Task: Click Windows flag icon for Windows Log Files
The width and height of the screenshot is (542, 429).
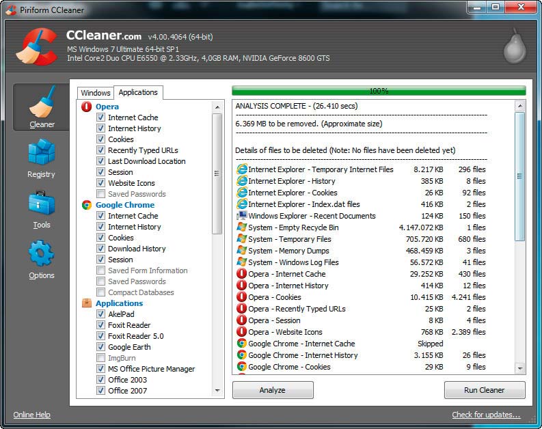Action: click(242, 262)
